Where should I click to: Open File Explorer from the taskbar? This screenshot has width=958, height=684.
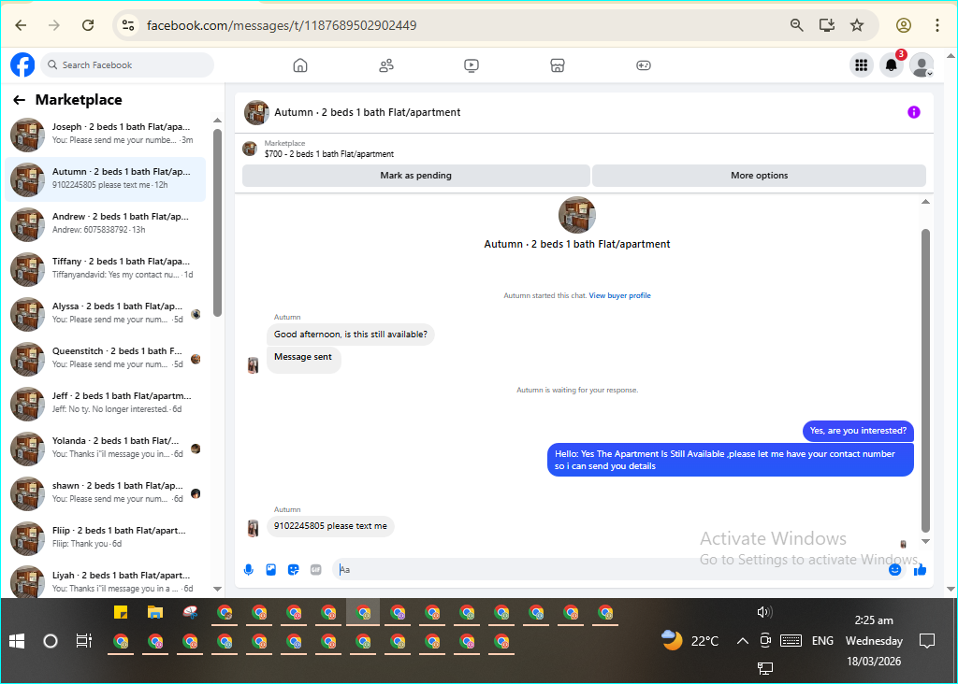155,612
